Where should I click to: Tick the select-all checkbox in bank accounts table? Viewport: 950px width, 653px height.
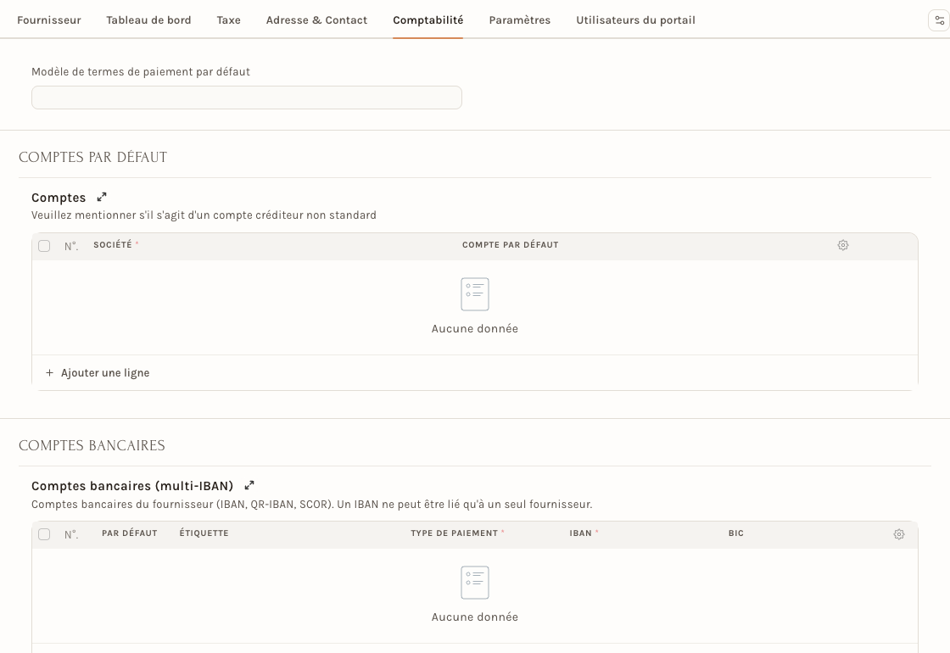click(44, 533)
